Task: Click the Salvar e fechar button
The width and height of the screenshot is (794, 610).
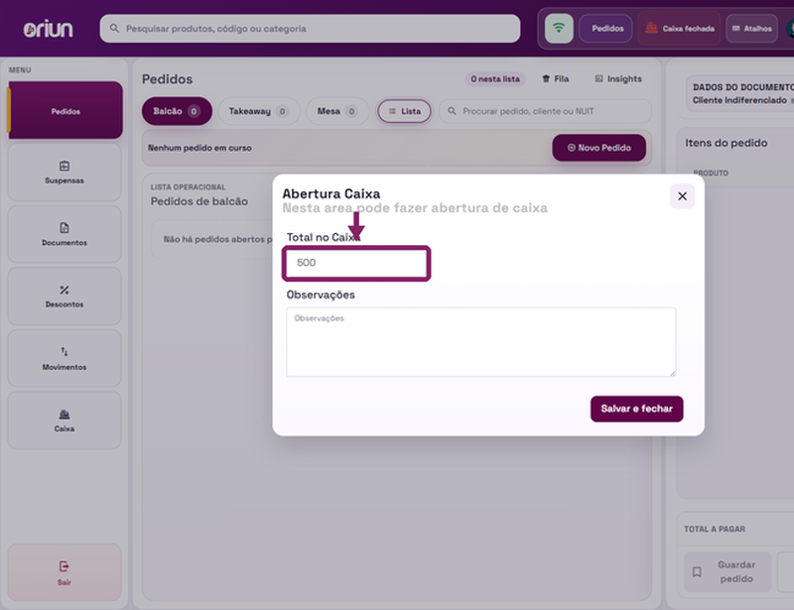Action: [x=636, y=409]
